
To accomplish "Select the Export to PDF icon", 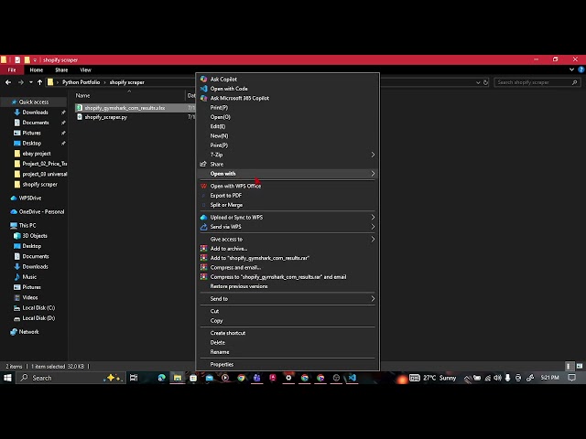I will pos(203,195).
